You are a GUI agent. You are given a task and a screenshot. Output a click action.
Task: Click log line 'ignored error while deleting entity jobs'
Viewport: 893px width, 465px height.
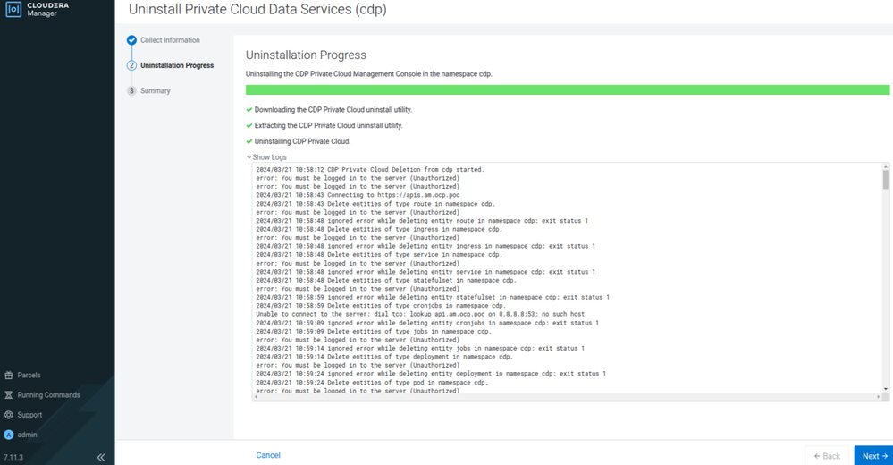coord(420,348)
